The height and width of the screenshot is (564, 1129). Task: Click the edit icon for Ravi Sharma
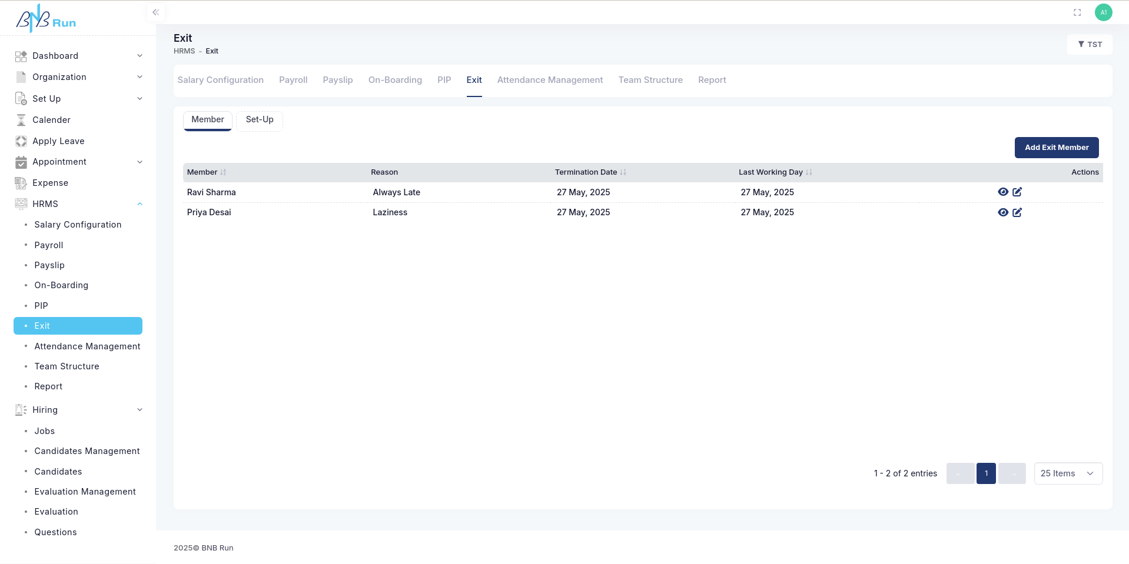(x=1017, y=192)
